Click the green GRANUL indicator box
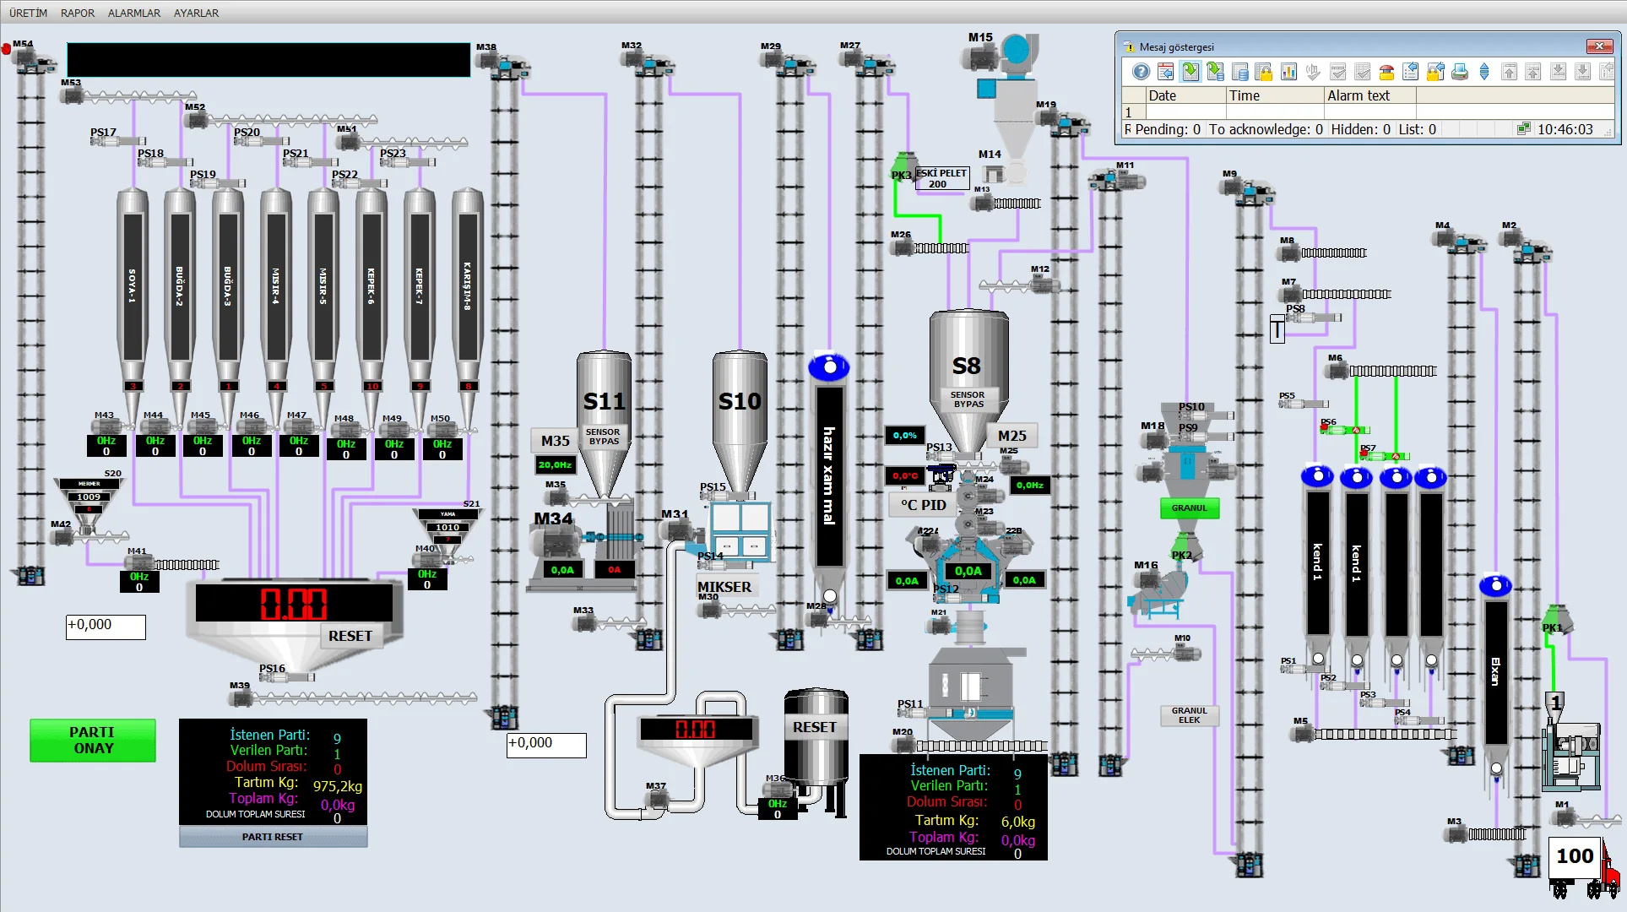 pyautogui.click(x=1189, y=508)
